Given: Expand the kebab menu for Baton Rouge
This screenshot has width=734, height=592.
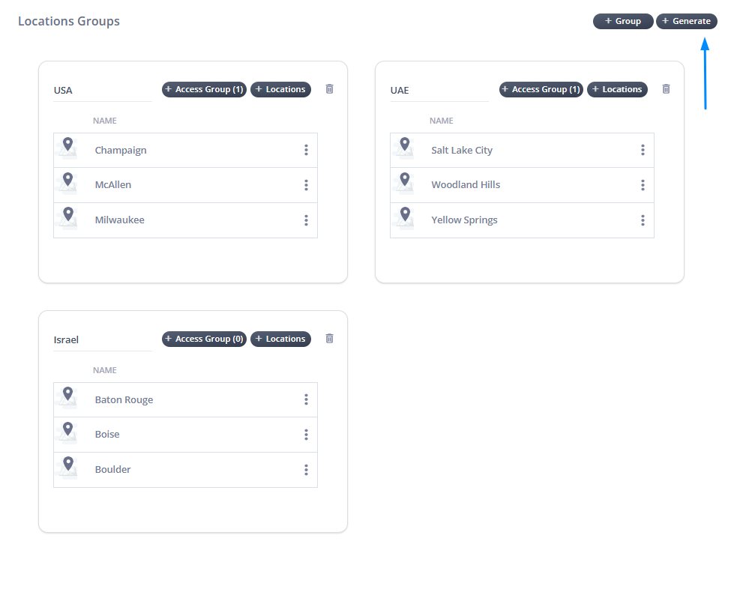Looking at the screenshot, I should click(x=306, y=399).
